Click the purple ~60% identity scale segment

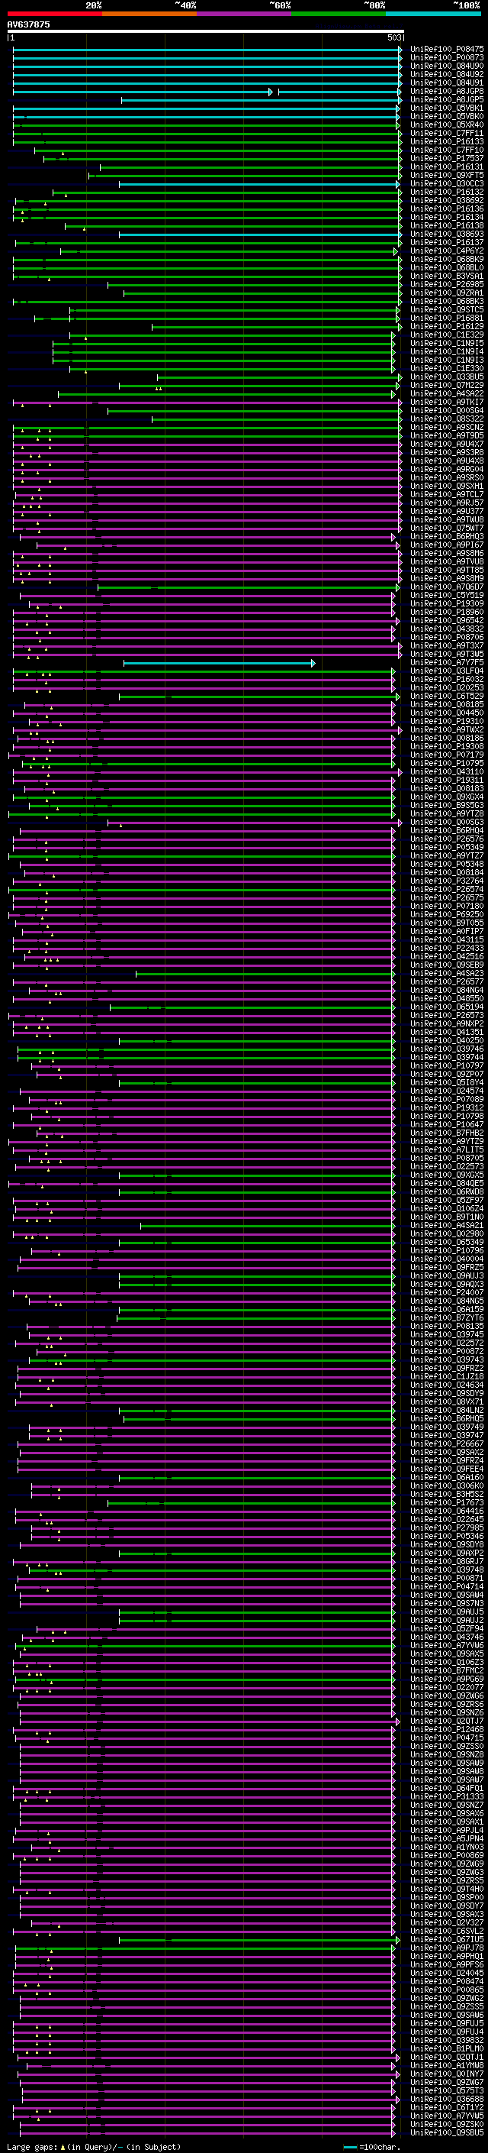(x=243, y=14)
